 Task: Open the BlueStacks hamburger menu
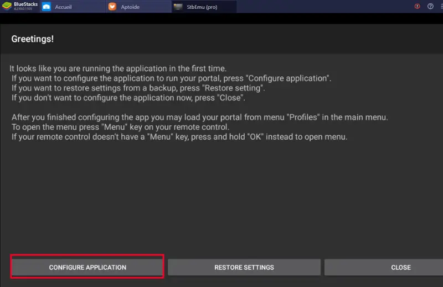pyautogui.click(x=440, y=6)
